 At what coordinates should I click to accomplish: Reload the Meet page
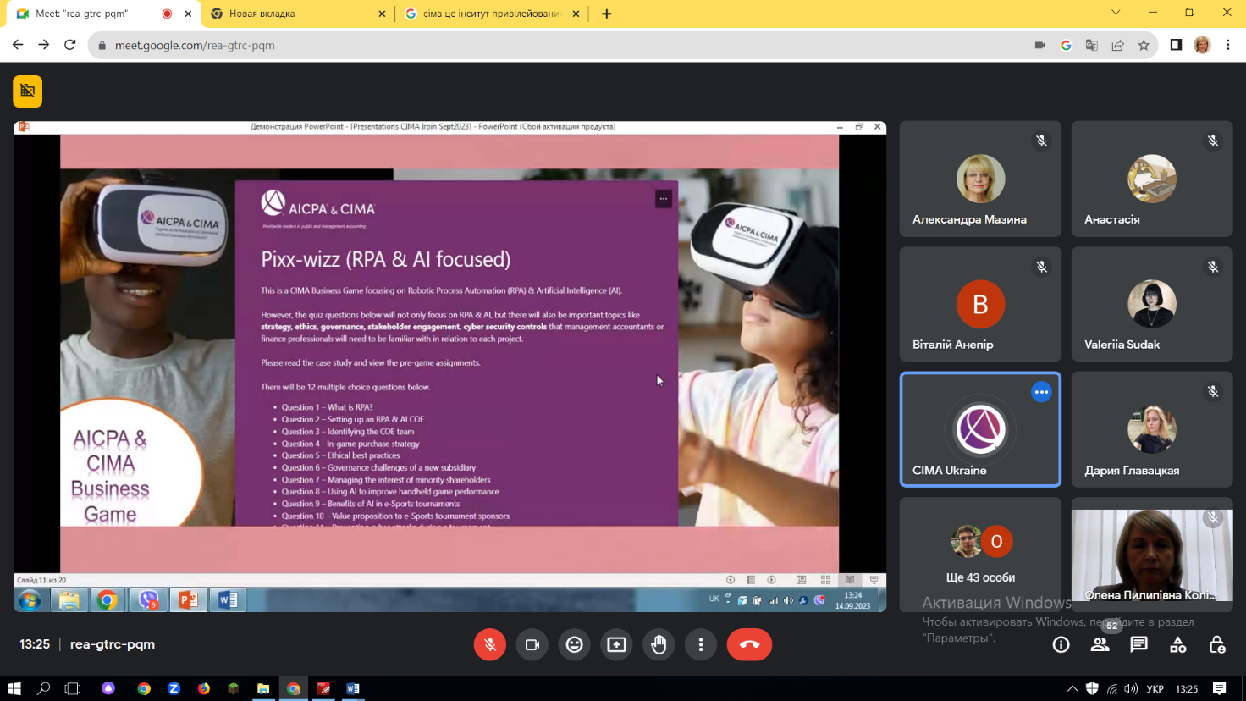(70, 45)
